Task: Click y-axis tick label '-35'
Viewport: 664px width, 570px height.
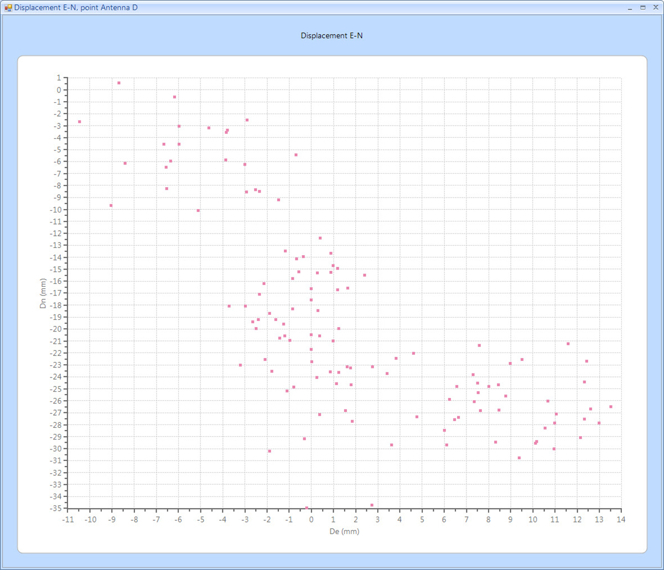Action: [x=56, y=508]
